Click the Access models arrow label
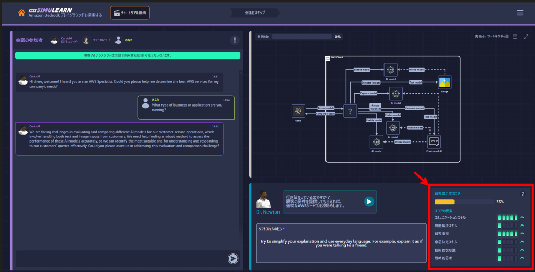 point(326,108)
